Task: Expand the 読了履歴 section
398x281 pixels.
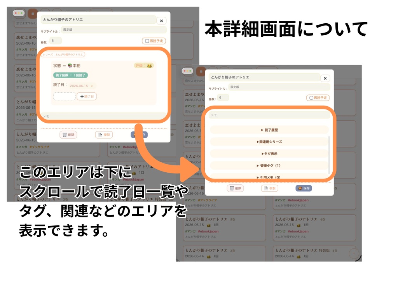Action: (x=269, y=130)
